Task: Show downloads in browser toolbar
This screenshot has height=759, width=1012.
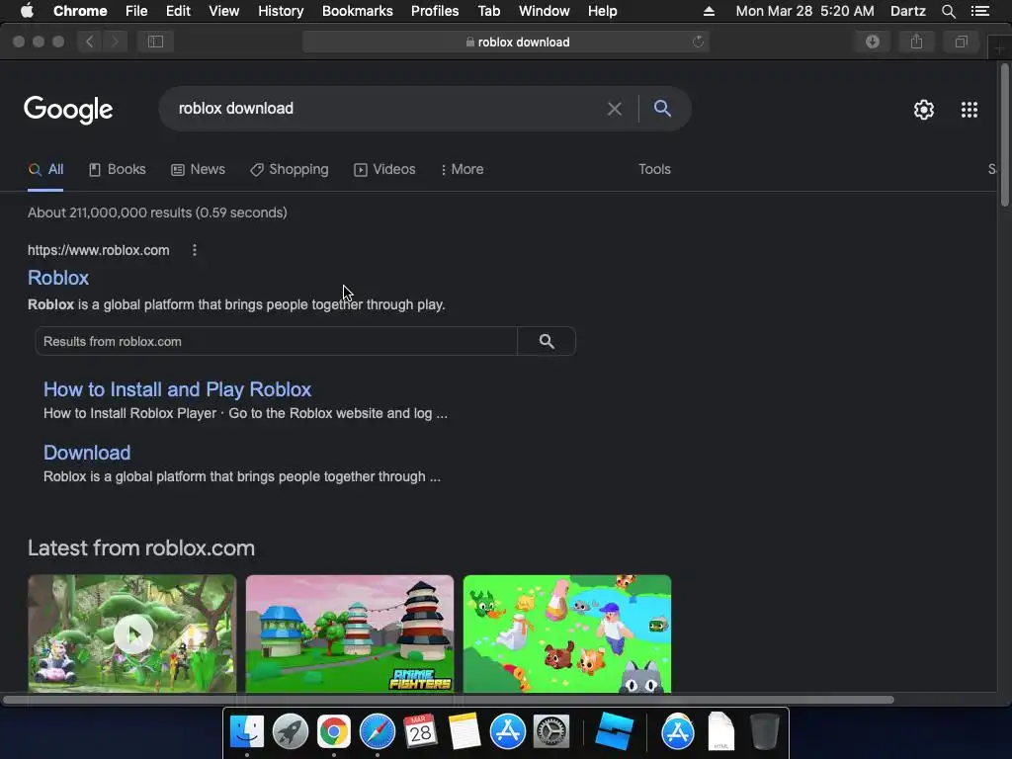Action: click(873, 42)
